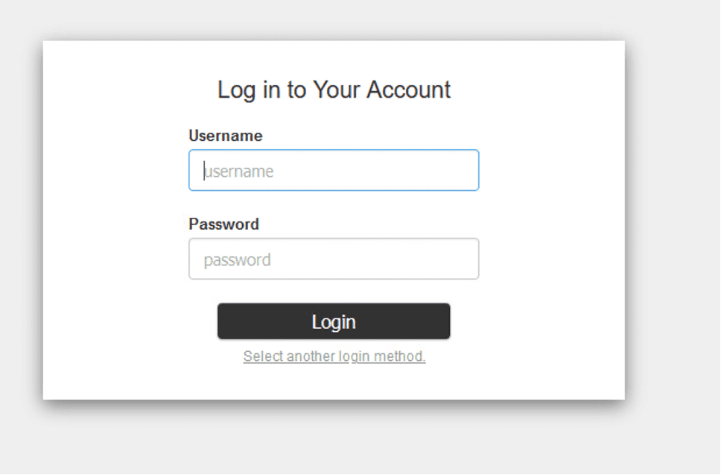
Task: Click the blinking text cursor in Username
Action: (204, 171)
